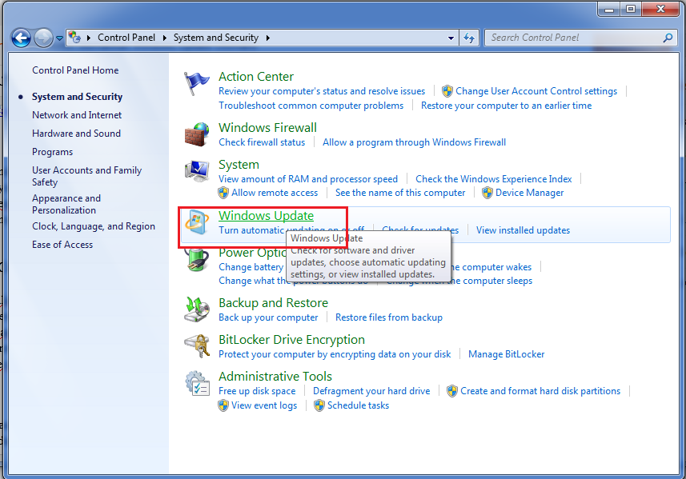Open Hardware and Sound category
This screenshot has height=479, width=686.
(x=76, y=134)
